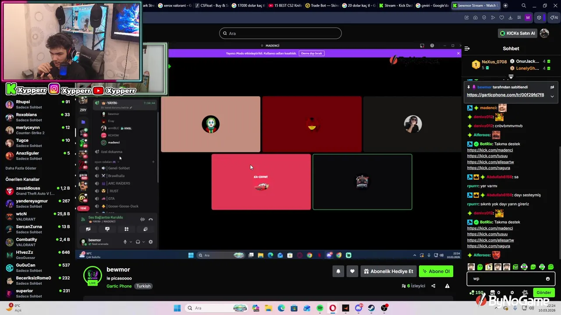
Task: Toggle Discord noise suppression icon
Action: coord(142,219)
